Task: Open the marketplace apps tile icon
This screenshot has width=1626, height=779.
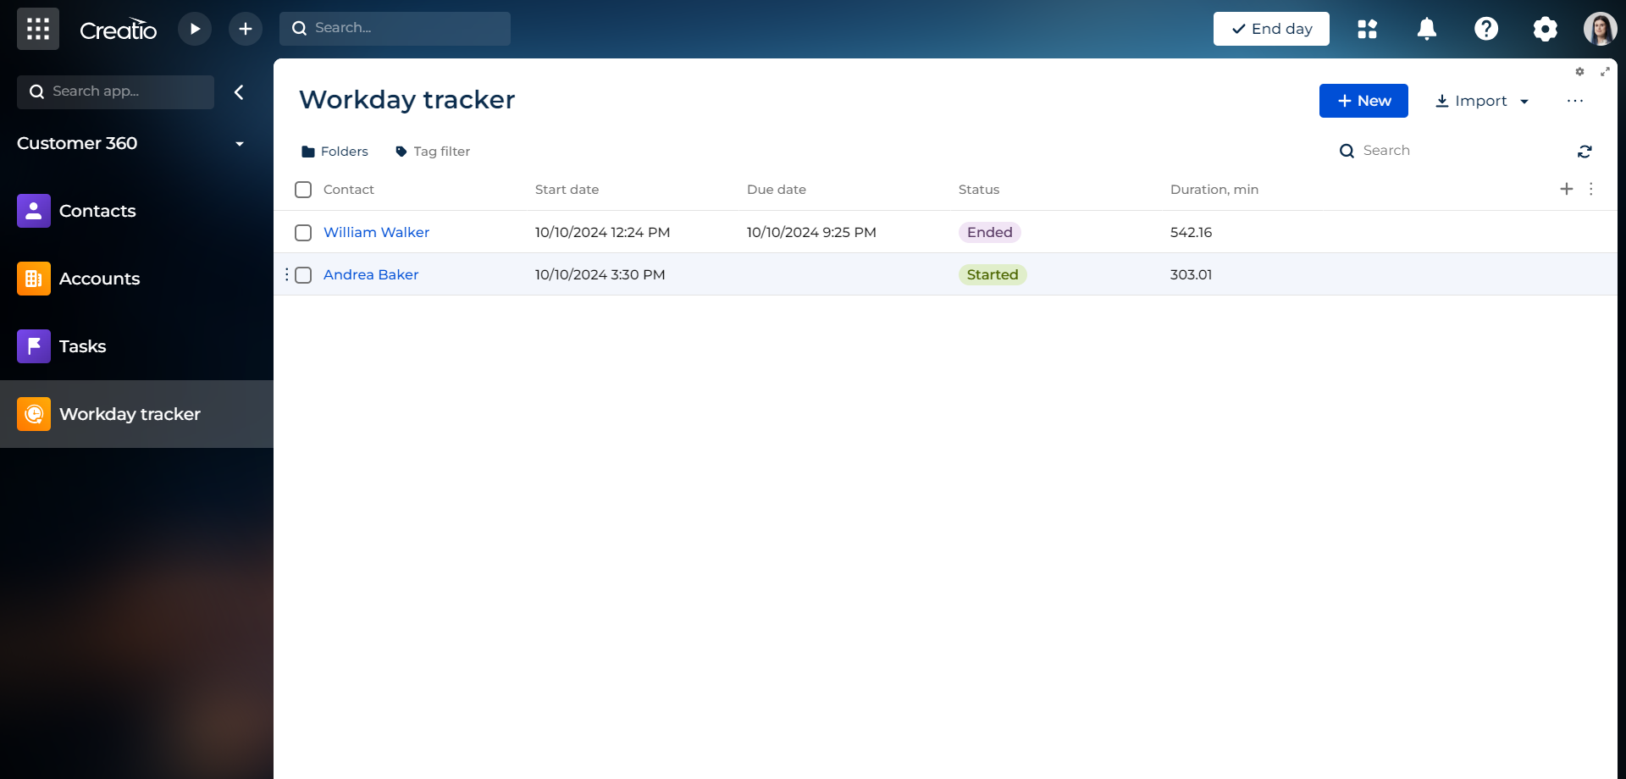Action: (x=1368, y=29)
